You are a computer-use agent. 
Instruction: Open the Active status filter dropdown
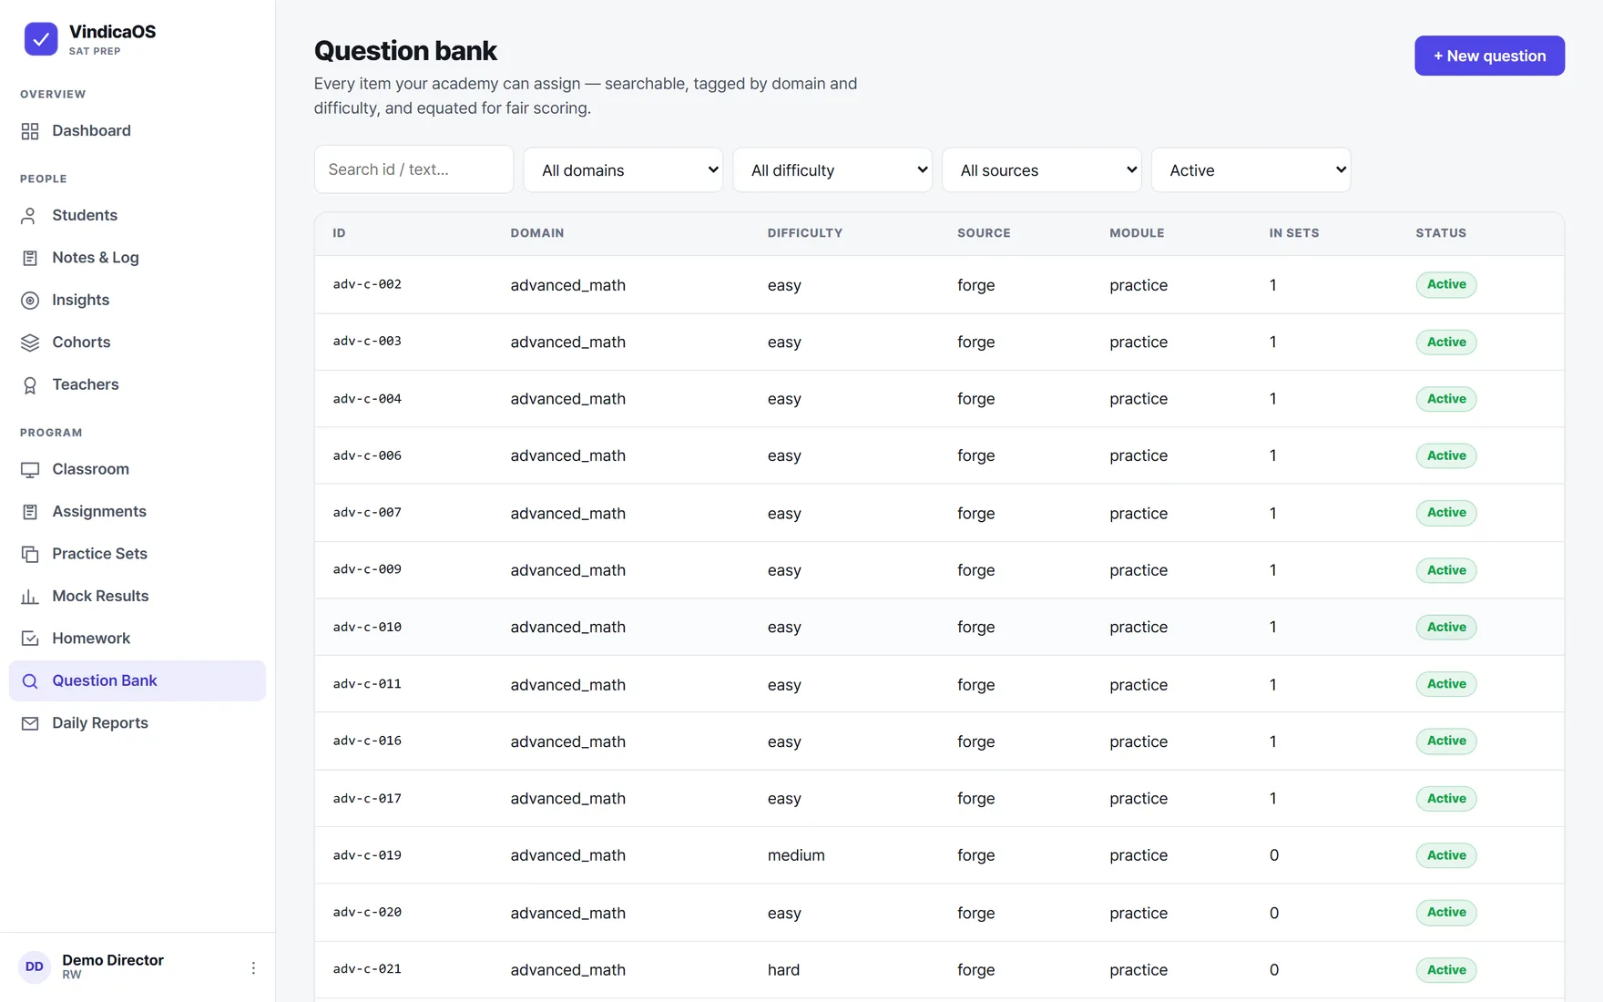[1251, 170]
